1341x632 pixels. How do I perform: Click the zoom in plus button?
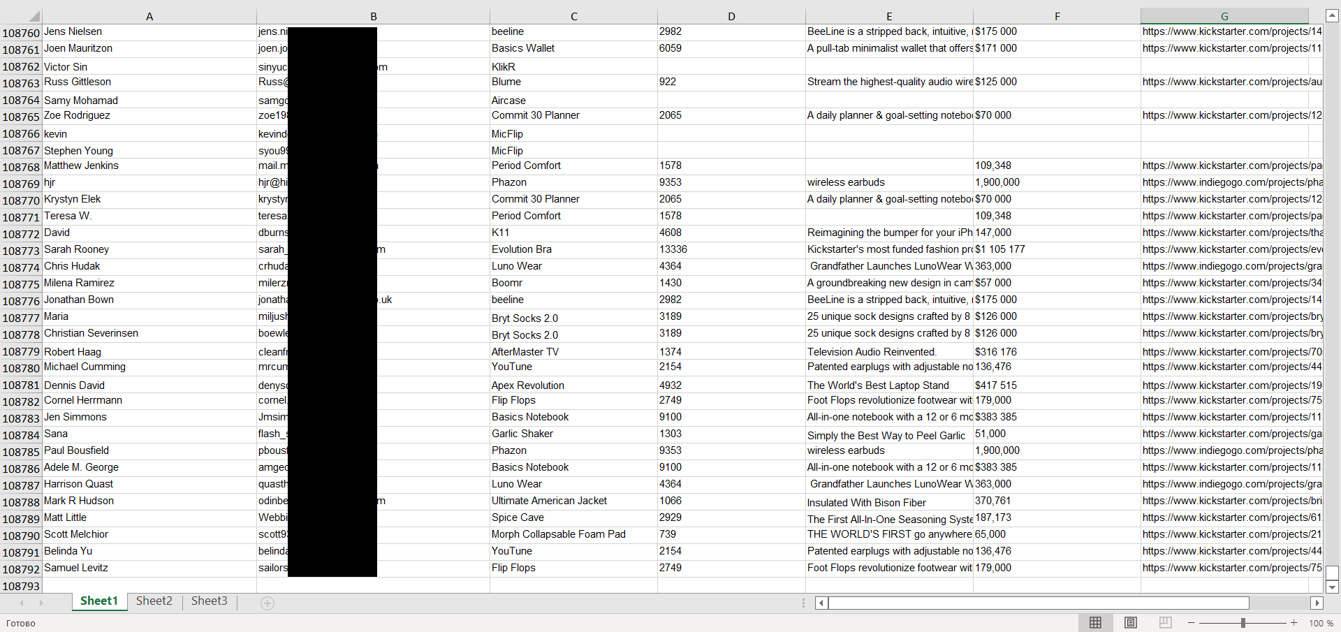1294,623
